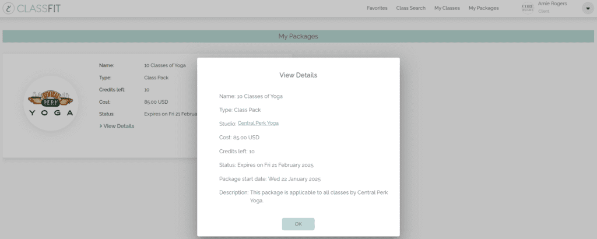
Task: Click the My Packages header banner
Action: point(298,36)
